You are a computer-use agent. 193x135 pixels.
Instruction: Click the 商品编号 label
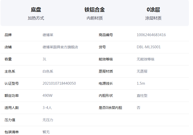(x=106, y=35)
